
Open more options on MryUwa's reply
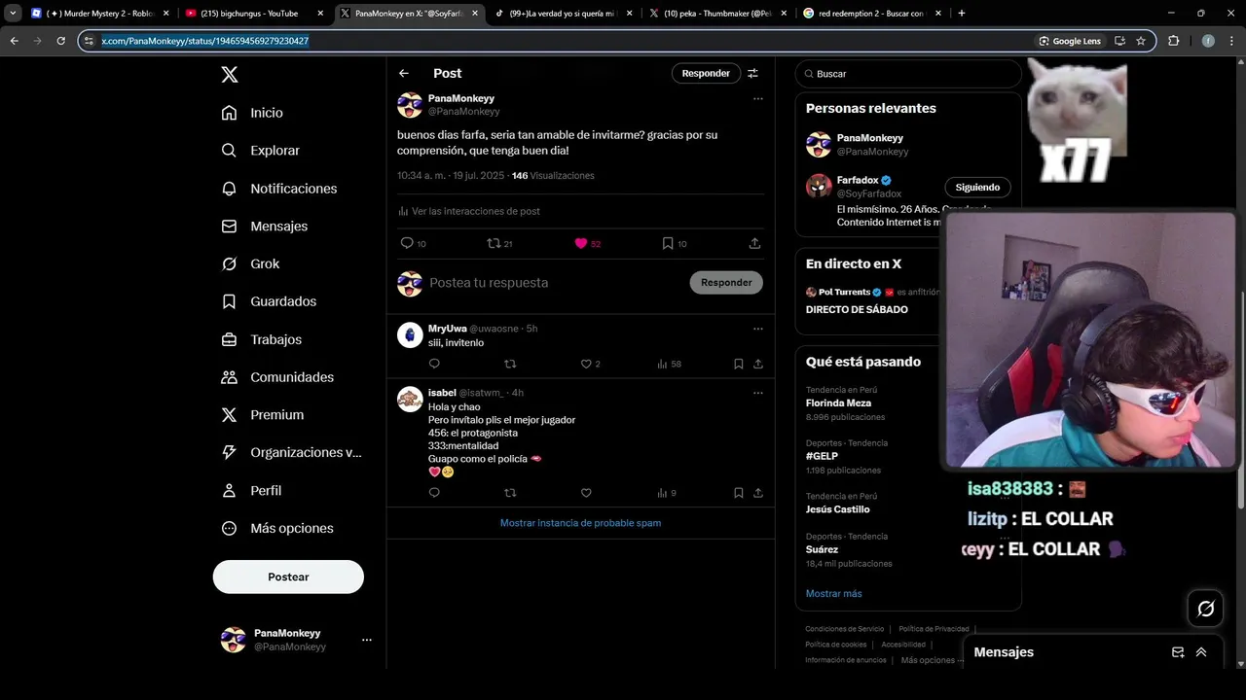pos(757,329)
